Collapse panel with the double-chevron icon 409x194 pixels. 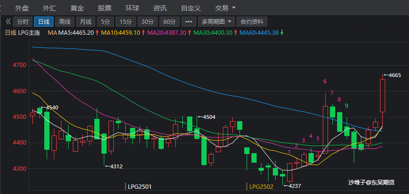coord(8,21)
